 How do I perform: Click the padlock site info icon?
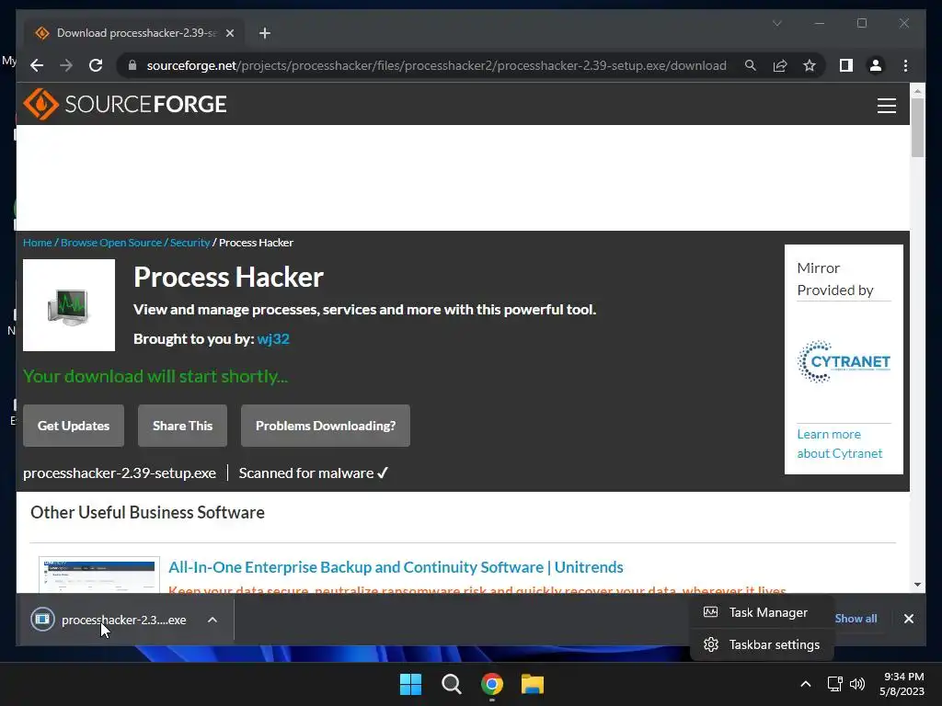132,65
